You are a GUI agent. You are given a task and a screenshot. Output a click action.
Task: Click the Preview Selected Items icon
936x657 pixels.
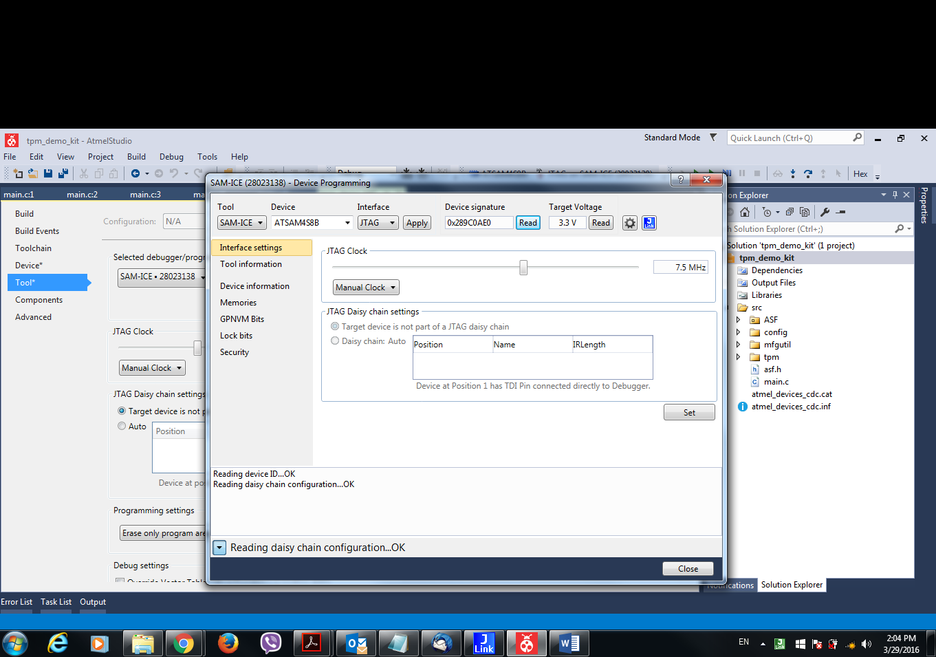click(840, 212)
